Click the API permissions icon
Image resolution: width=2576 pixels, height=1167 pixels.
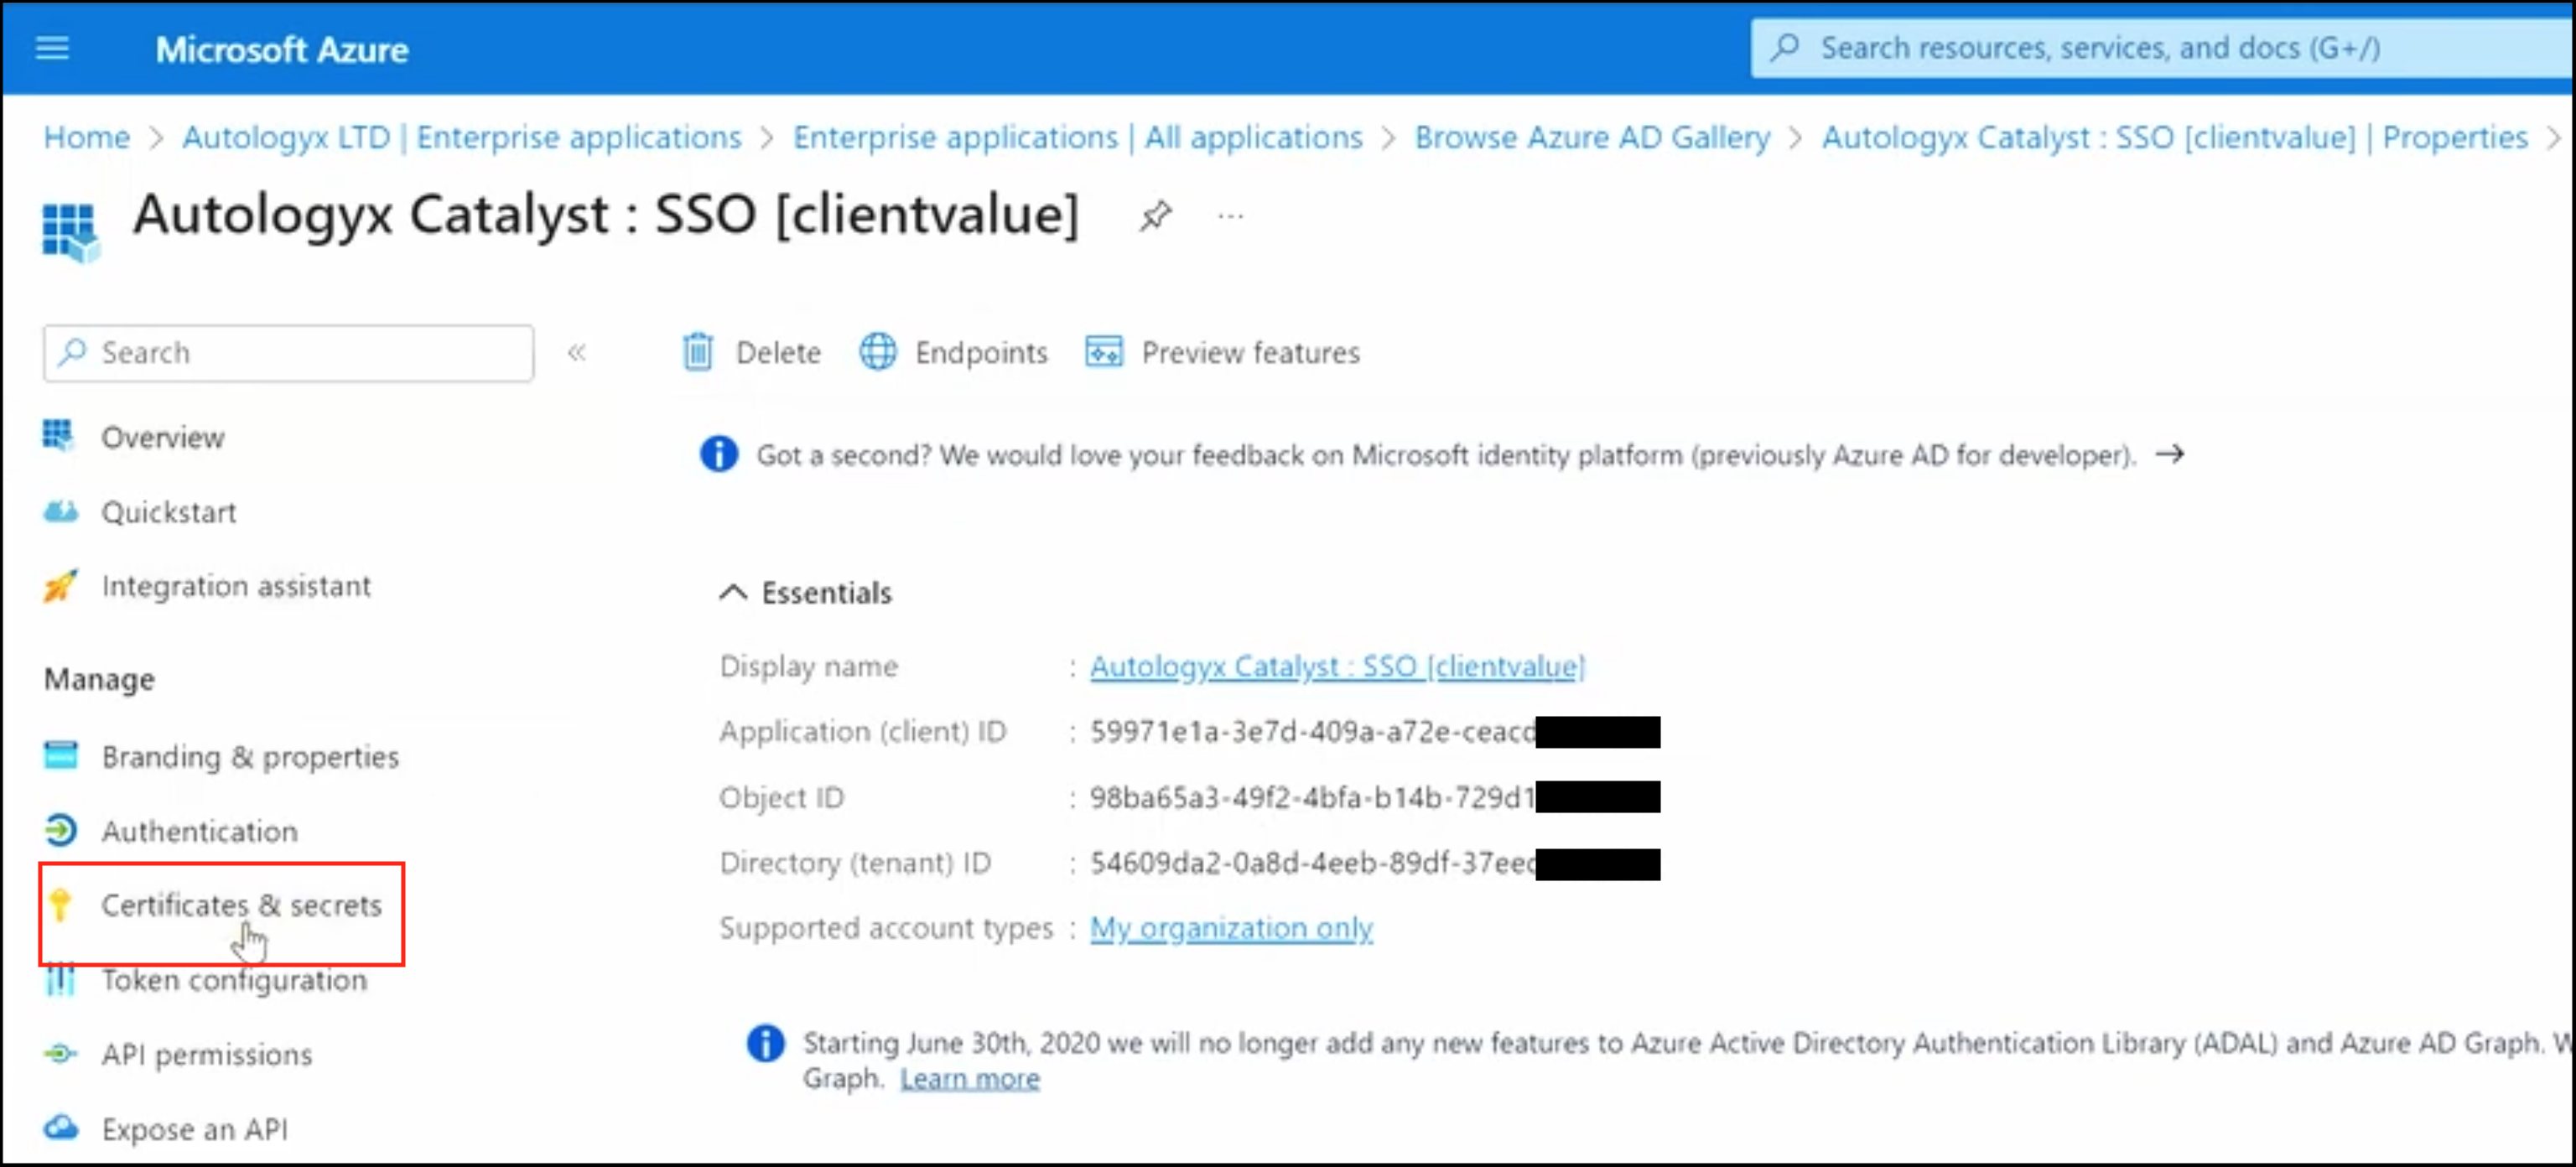(60, 1054)
